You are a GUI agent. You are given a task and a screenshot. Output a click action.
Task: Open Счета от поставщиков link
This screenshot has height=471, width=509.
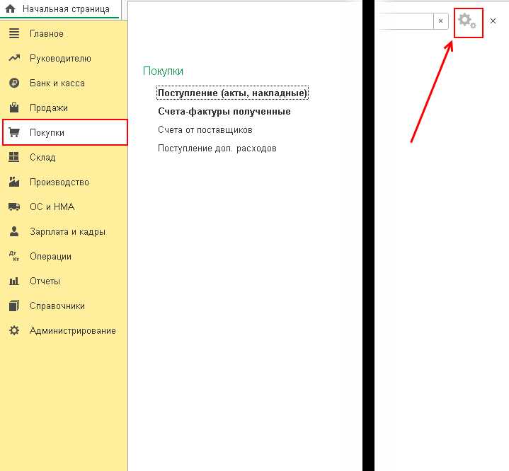(x=205, y=130)
